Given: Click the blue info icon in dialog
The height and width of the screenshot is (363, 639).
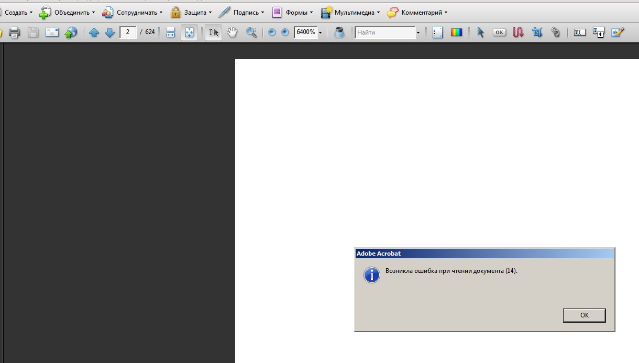Looking at the screenshot, I should pos(372,275).
